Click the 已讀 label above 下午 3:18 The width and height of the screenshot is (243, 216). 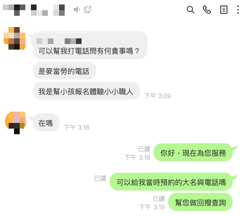click(x=144, y=149)
